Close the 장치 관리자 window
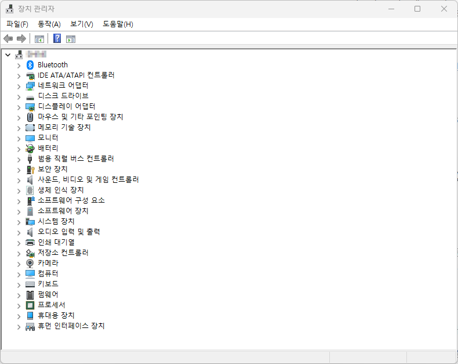Screen dimensions: 458x364 (x=444, y=9)
